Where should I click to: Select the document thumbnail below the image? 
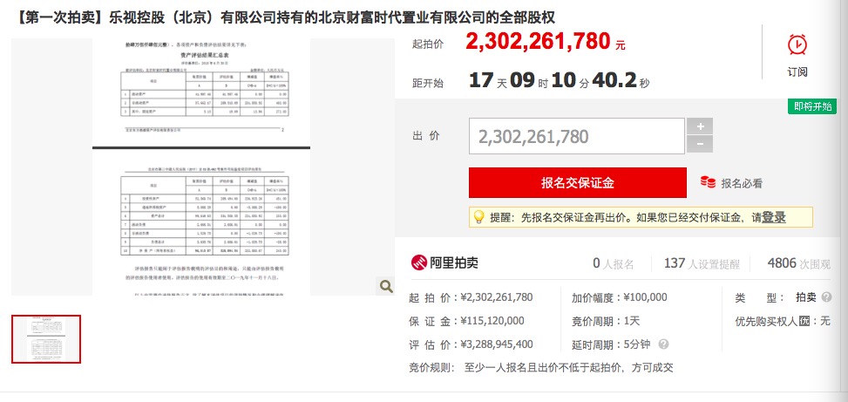coord(46,339)
